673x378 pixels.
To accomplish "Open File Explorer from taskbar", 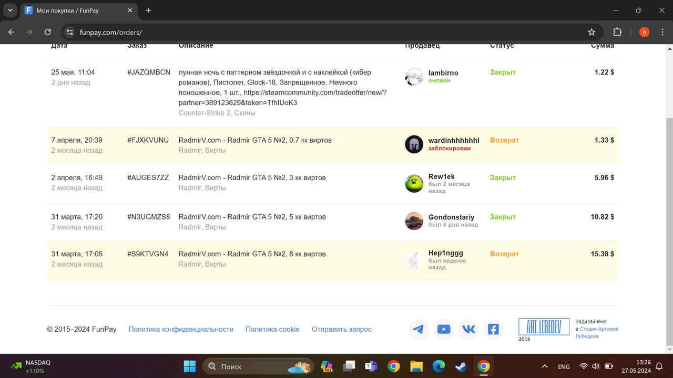I will tap(416, 366).
